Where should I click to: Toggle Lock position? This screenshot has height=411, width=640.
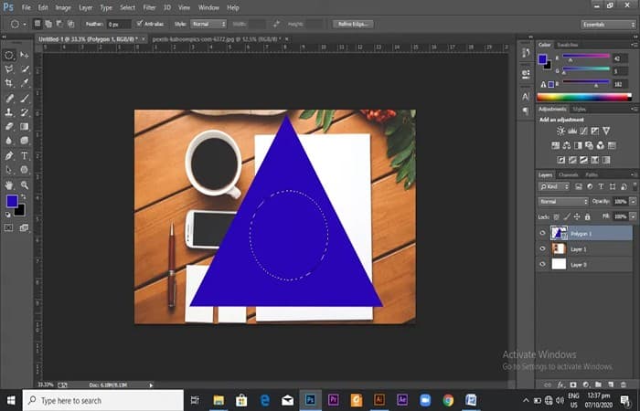(577, 217)
